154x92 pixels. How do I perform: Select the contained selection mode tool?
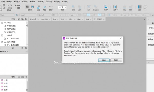click(x=32, y=7)
